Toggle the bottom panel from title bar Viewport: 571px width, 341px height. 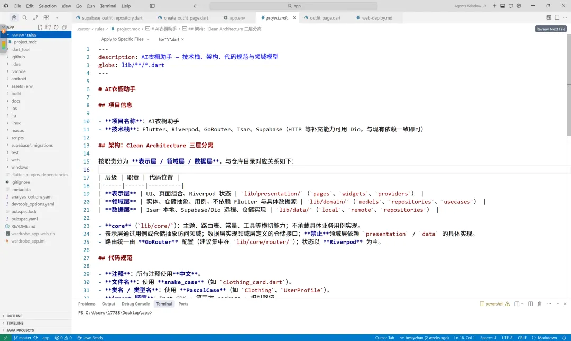[503, 6]
